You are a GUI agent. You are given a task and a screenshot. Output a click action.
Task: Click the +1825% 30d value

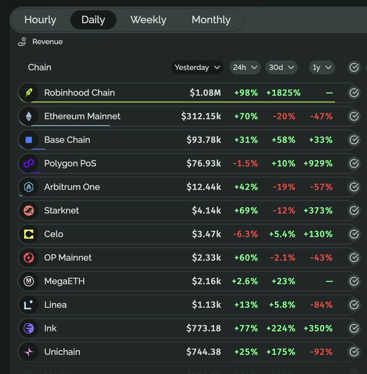(283, 92)
